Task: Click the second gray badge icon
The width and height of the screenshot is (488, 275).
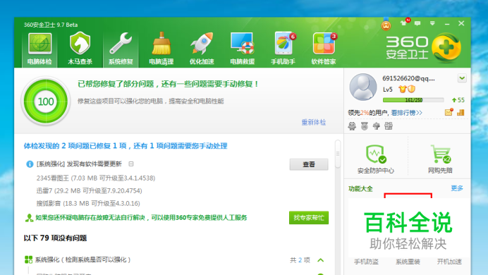Action: coord(365,126)
